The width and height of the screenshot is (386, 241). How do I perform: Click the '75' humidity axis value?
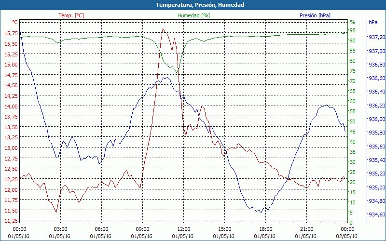[x=353, y=71]
